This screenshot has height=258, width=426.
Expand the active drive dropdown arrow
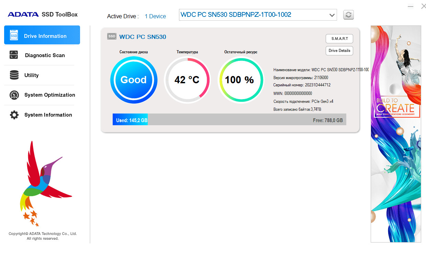332,15
